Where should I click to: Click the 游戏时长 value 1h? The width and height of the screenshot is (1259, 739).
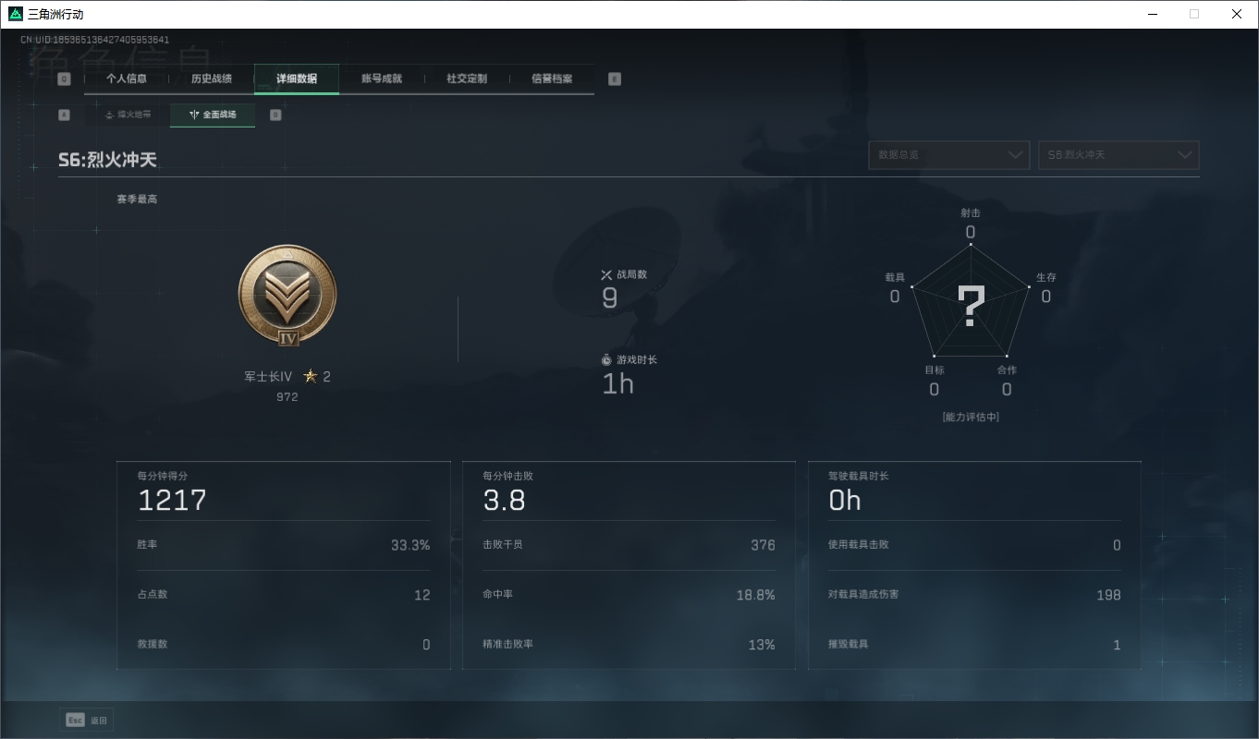coord(617,383)
